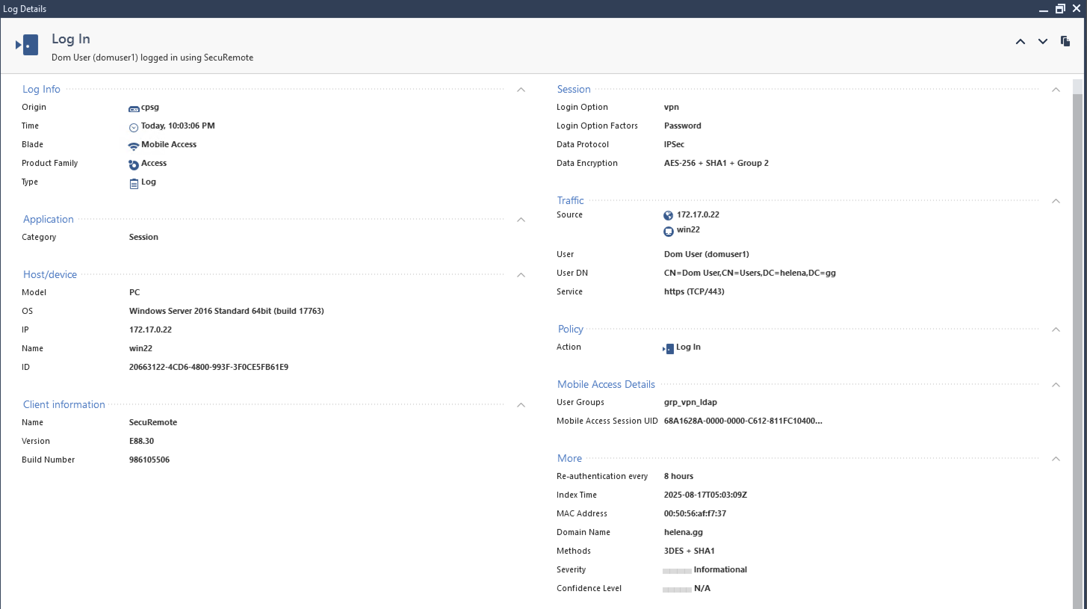Go to previous log with up arrow
This screenshot has width=1087, height=609.
[1020, 41]
